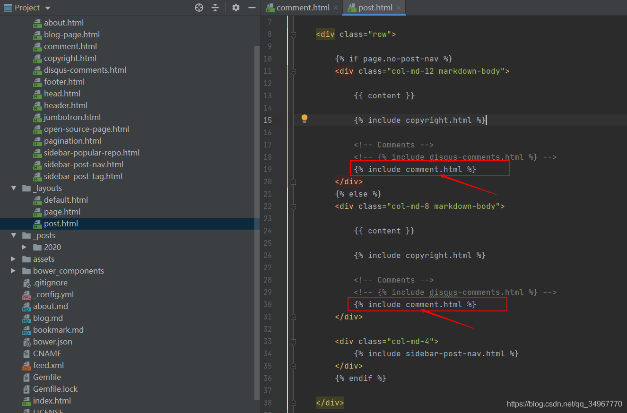
Task: Click the collapse all icon
Action: click(x=215, y=8)
